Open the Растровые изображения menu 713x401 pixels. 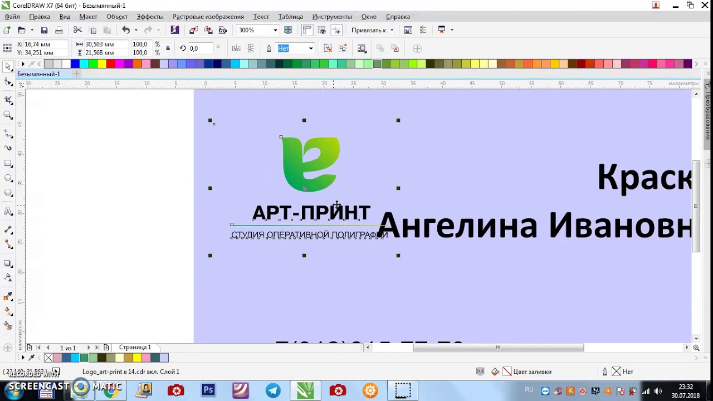(x=208, y=17)
